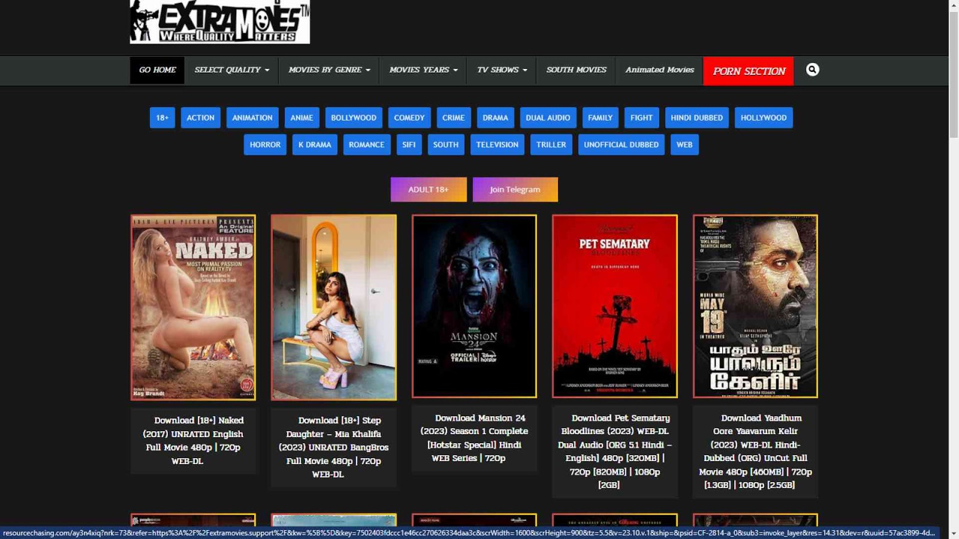The height and width of the screenshot is (539, 959).
Task: Select the SOUTH genre tag
Action: click(446, 145)
